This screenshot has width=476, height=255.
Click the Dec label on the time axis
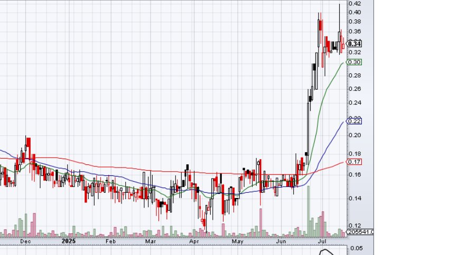(25, 241)
